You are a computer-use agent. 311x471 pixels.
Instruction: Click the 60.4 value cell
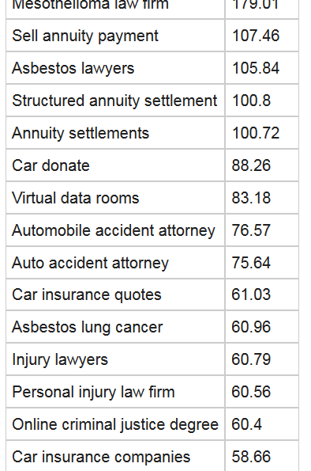(262, 424)
